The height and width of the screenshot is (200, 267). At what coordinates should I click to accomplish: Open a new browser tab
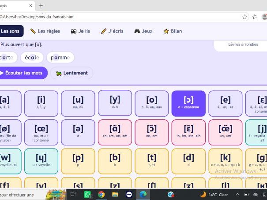click(x=41, y=6)
